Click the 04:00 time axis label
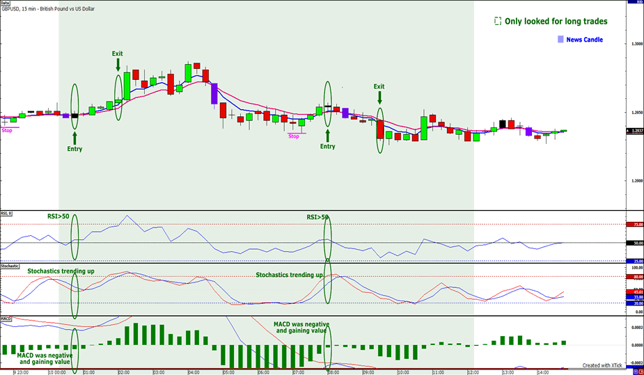Image resolution: width=644 pixels, height=375 pixels. [194, 372]
